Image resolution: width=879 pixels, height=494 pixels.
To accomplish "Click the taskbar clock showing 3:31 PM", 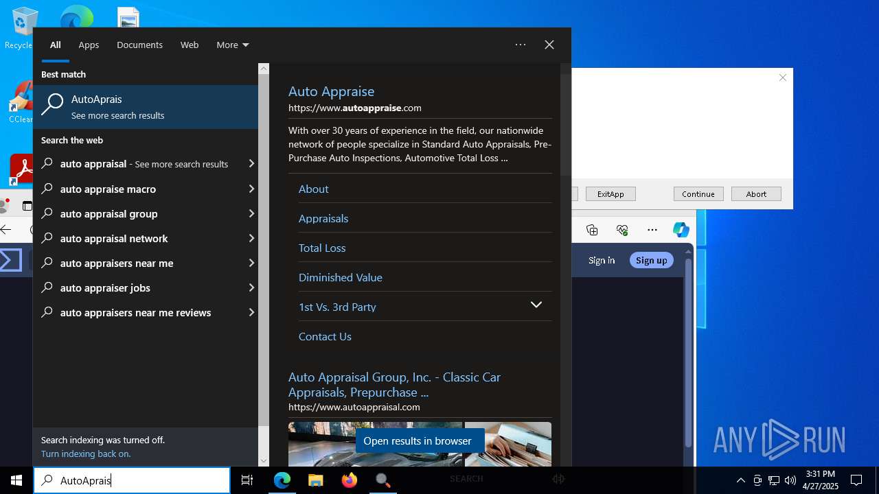I will coord(821,480).
